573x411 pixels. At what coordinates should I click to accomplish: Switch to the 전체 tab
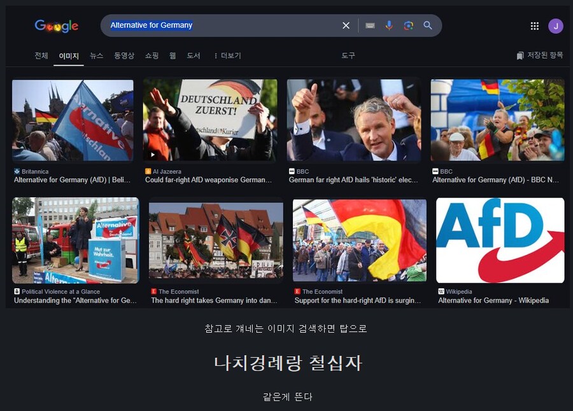(41, 56)
